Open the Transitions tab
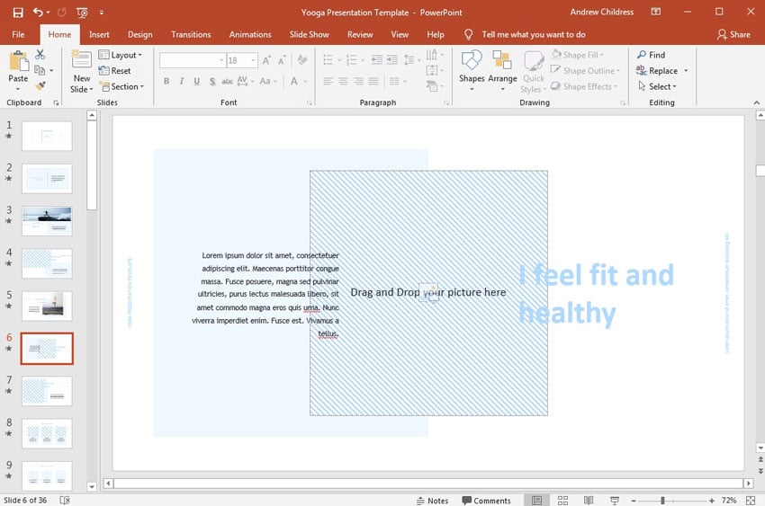Screen dimensions: 765x506 (191, 34)
